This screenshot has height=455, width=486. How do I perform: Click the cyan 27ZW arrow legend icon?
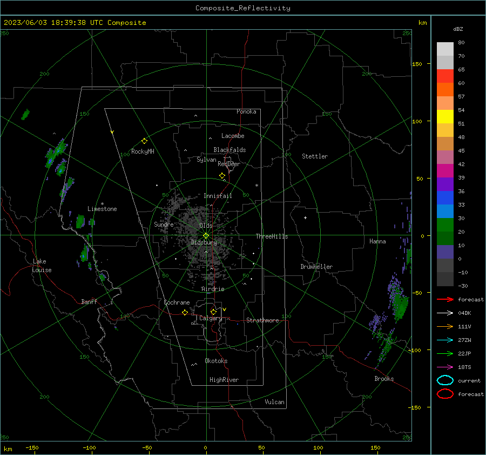(445, 340)
